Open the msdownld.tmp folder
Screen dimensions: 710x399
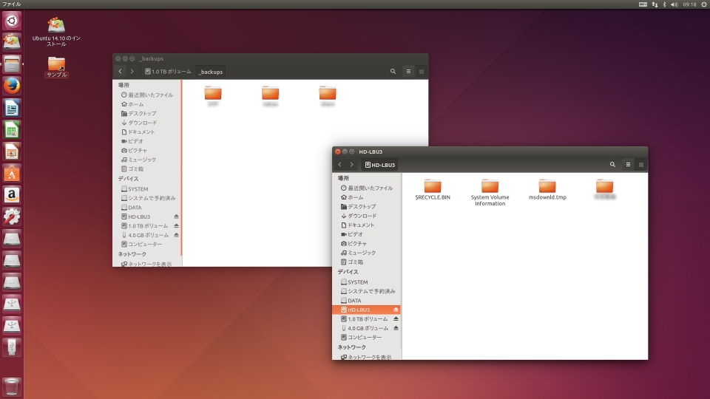click(x=547, y=190)
